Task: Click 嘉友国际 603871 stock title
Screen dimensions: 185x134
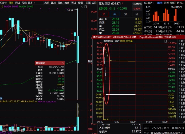Action: (x=110, y=4)
